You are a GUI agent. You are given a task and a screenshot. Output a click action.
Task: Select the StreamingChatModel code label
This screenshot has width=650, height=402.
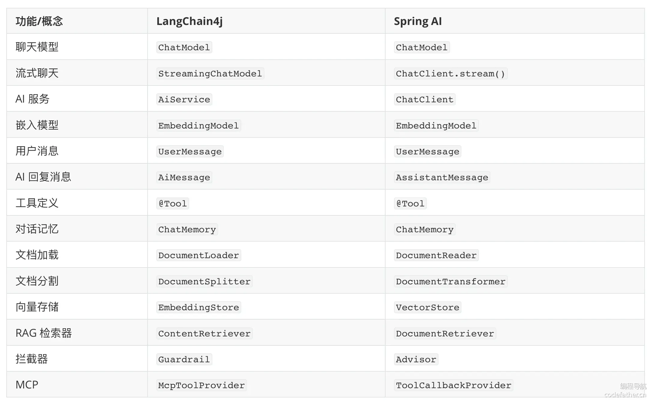tap(210, 73)
